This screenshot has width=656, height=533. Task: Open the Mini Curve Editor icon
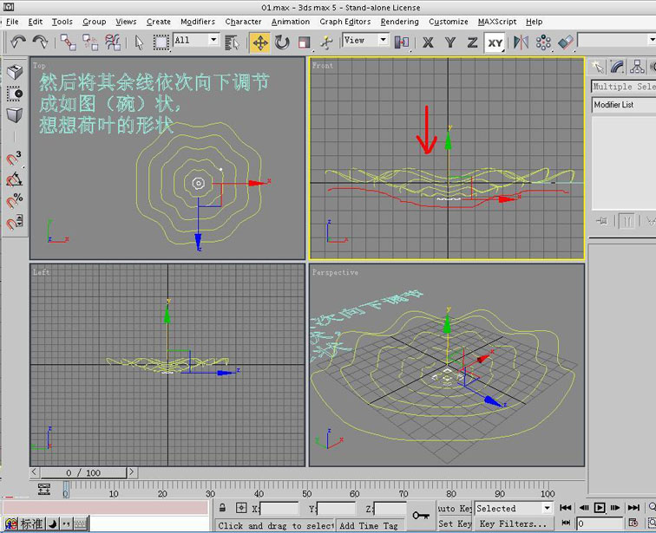coord(44,489)
